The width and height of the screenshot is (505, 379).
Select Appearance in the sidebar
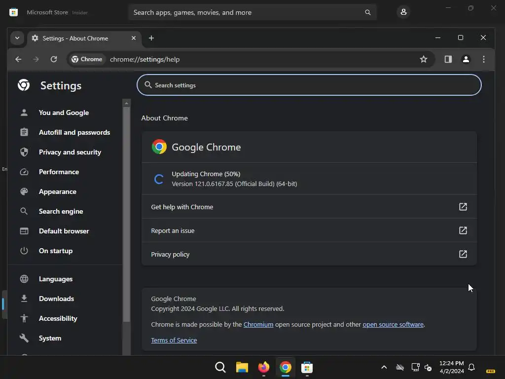(58, 192)
